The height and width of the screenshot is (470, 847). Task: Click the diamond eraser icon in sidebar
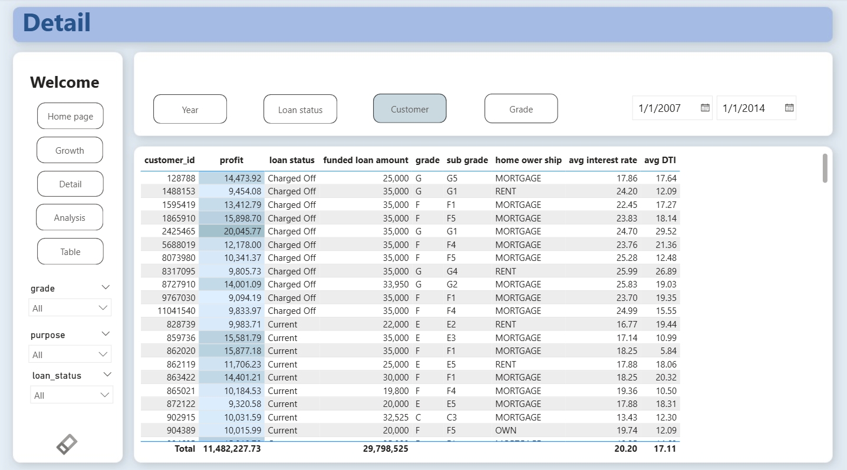point(67,444)
